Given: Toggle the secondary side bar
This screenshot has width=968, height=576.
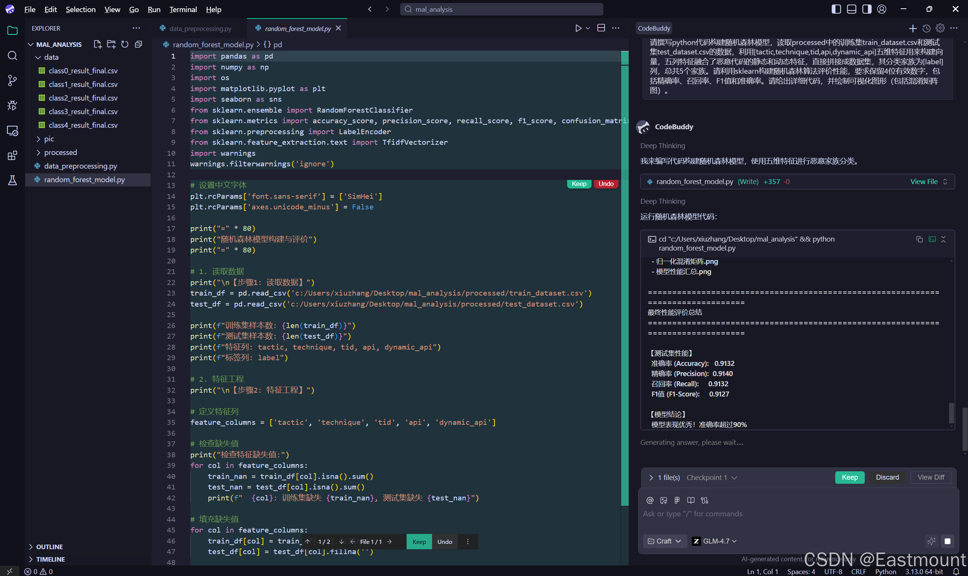Looking at the screenshot, I should click(x=867, y=9).
